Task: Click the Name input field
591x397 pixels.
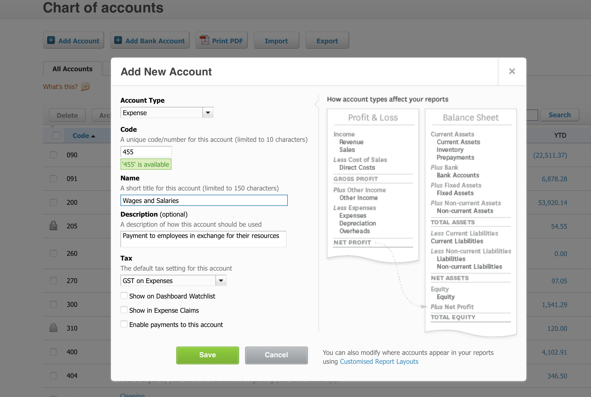Action: point(204,201)
